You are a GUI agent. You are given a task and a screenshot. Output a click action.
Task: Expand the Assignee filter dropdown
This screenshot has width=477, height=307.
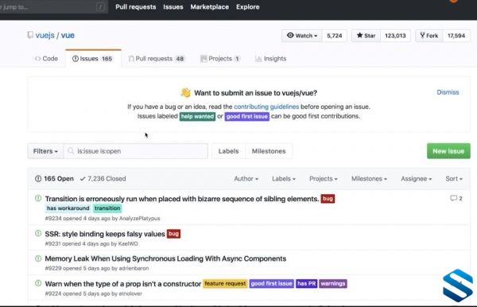pos(417,179)
